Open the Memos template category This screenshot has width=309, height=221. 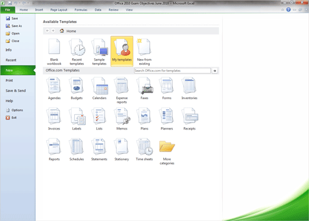tap(122, 119)
